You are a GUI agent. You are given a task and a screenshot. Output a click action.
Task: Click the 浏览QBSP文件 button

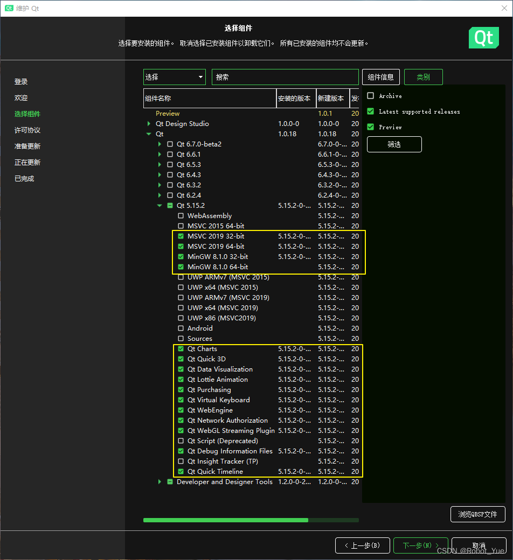pos(477,514)
